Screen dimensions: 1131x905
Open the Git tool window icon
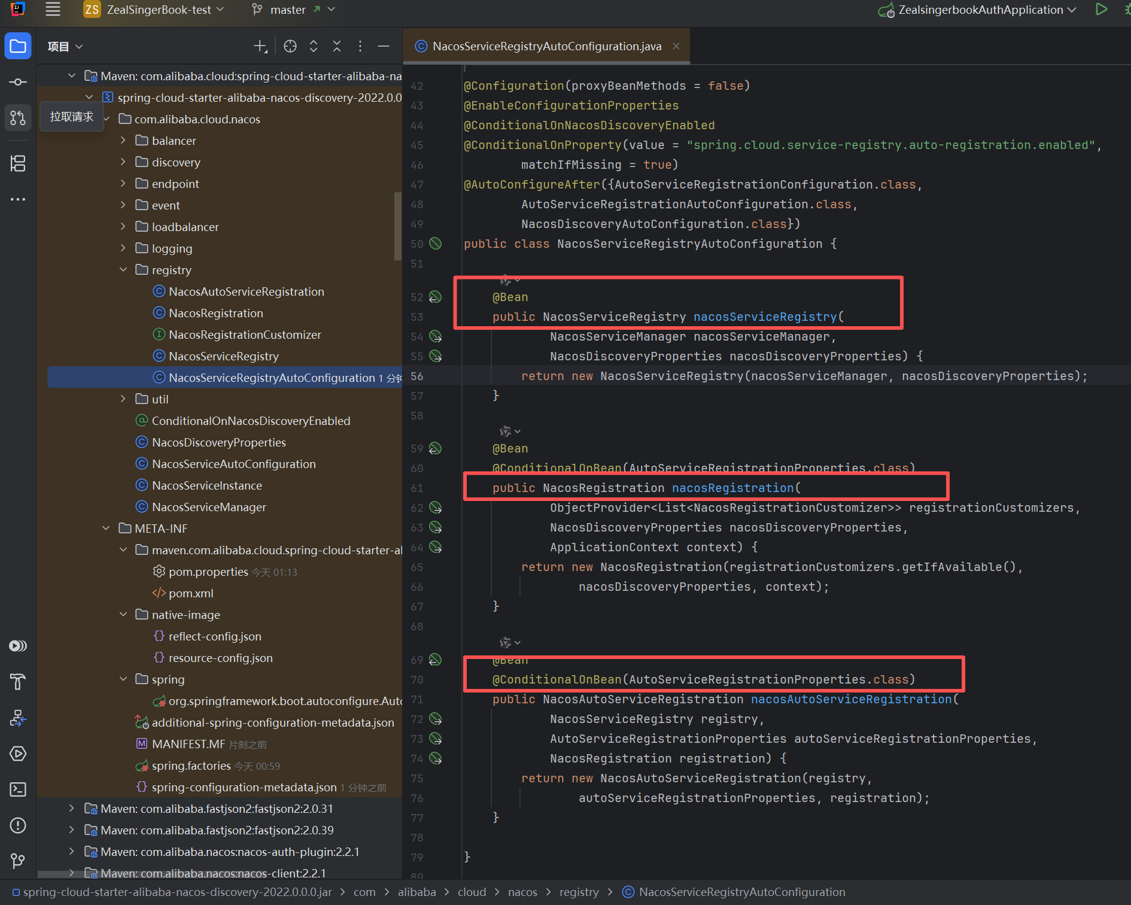18,861
